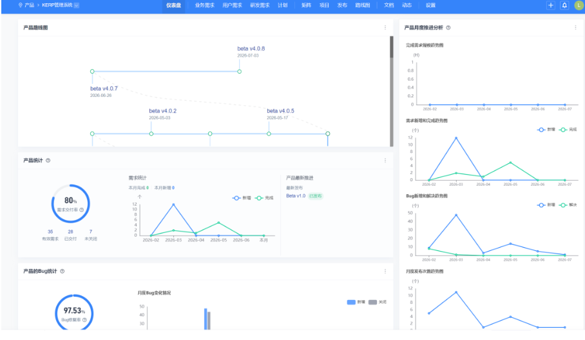Toggle 完成 series in 需求统计 chart legend
This screenshot has width=585, height=340.
(x=264, y=198)
